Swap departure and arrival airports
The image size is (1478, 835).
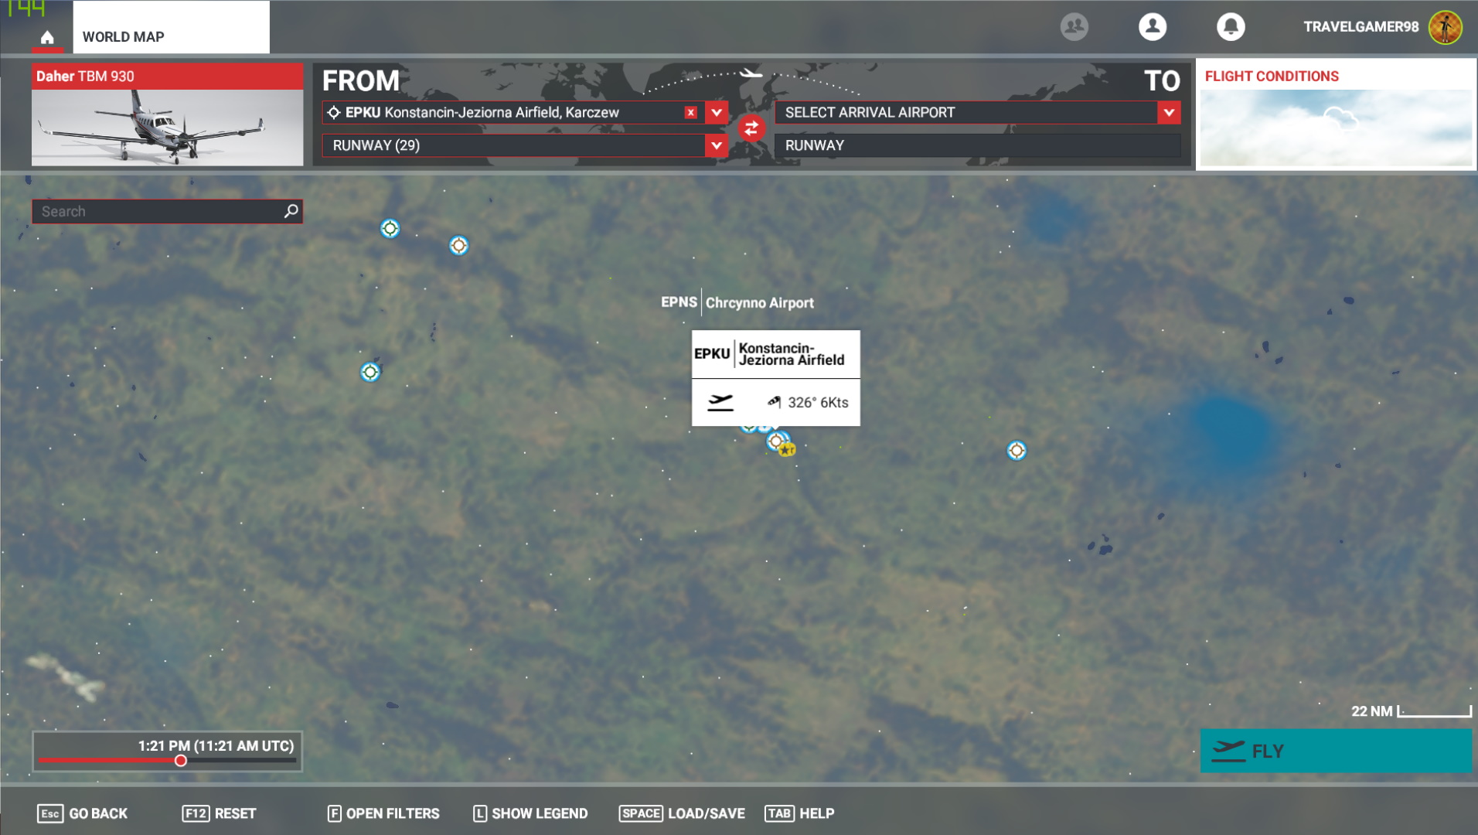tap(751, 128)
